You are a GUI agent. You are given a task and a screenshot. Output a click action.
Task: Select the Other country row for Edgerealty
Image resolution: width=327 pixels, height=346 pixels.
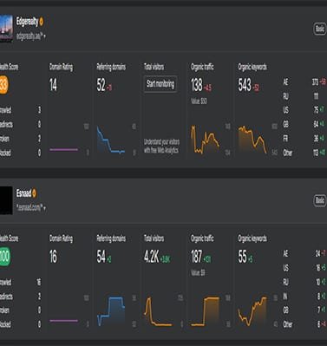[304, 153]
